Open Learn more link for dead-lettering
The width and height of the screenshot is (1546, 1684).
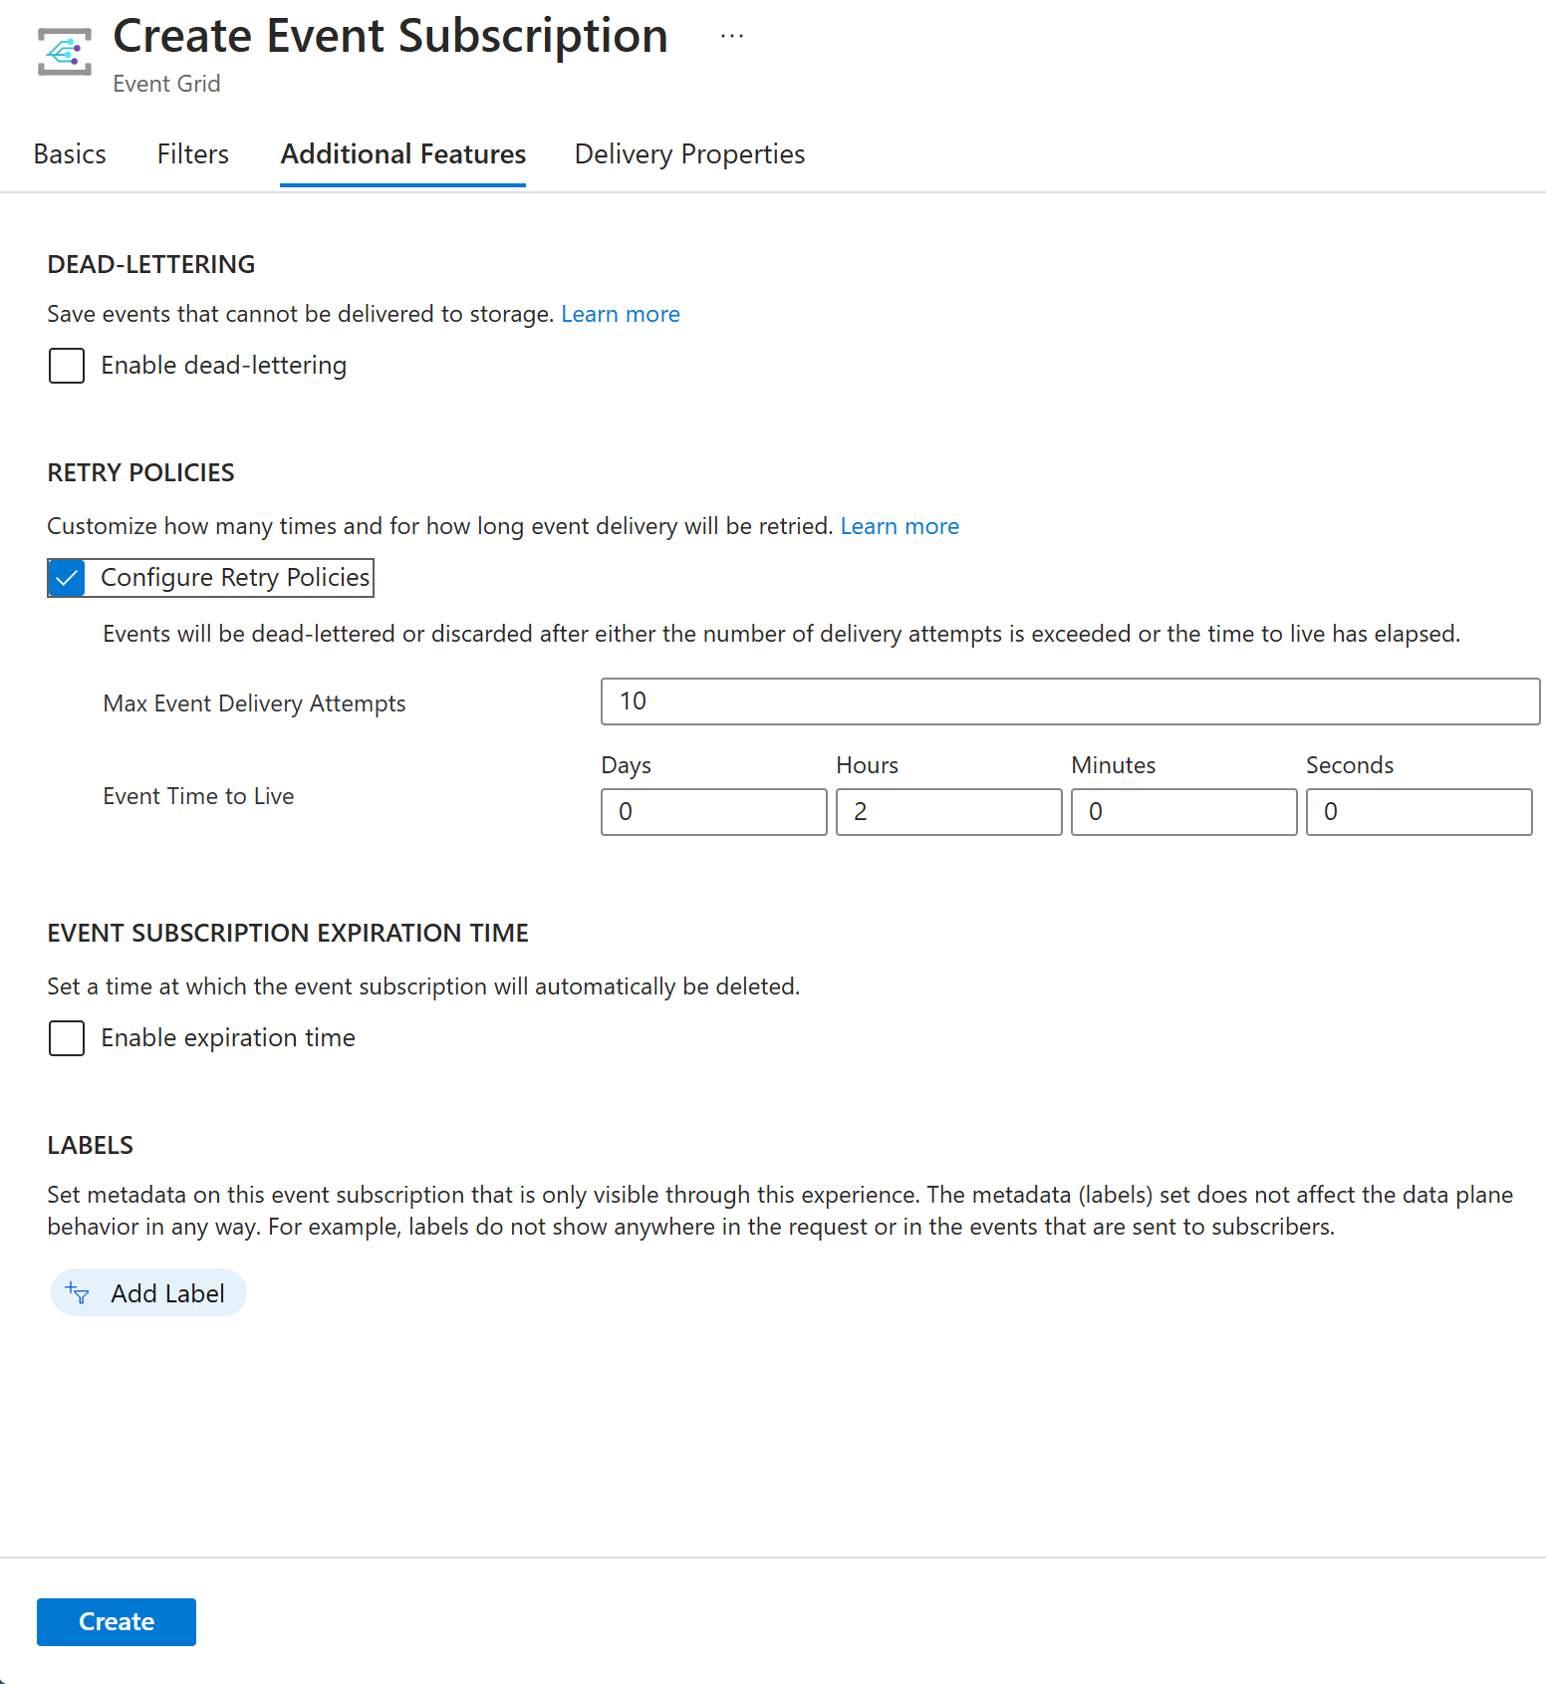click(621, 314)
